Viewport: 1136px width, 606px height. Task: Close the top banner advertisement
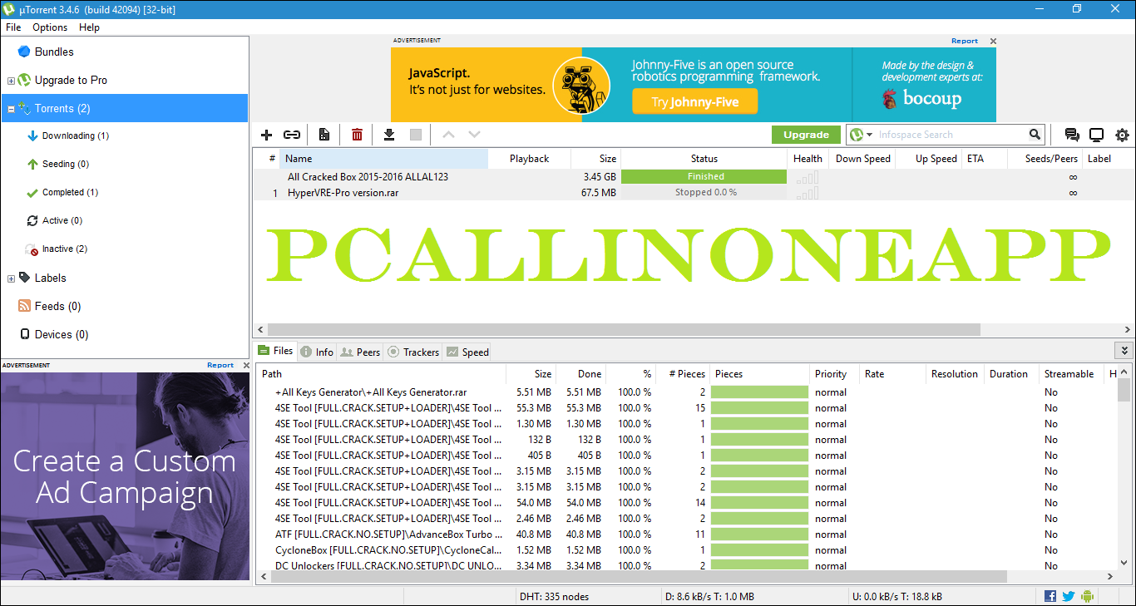993,41
